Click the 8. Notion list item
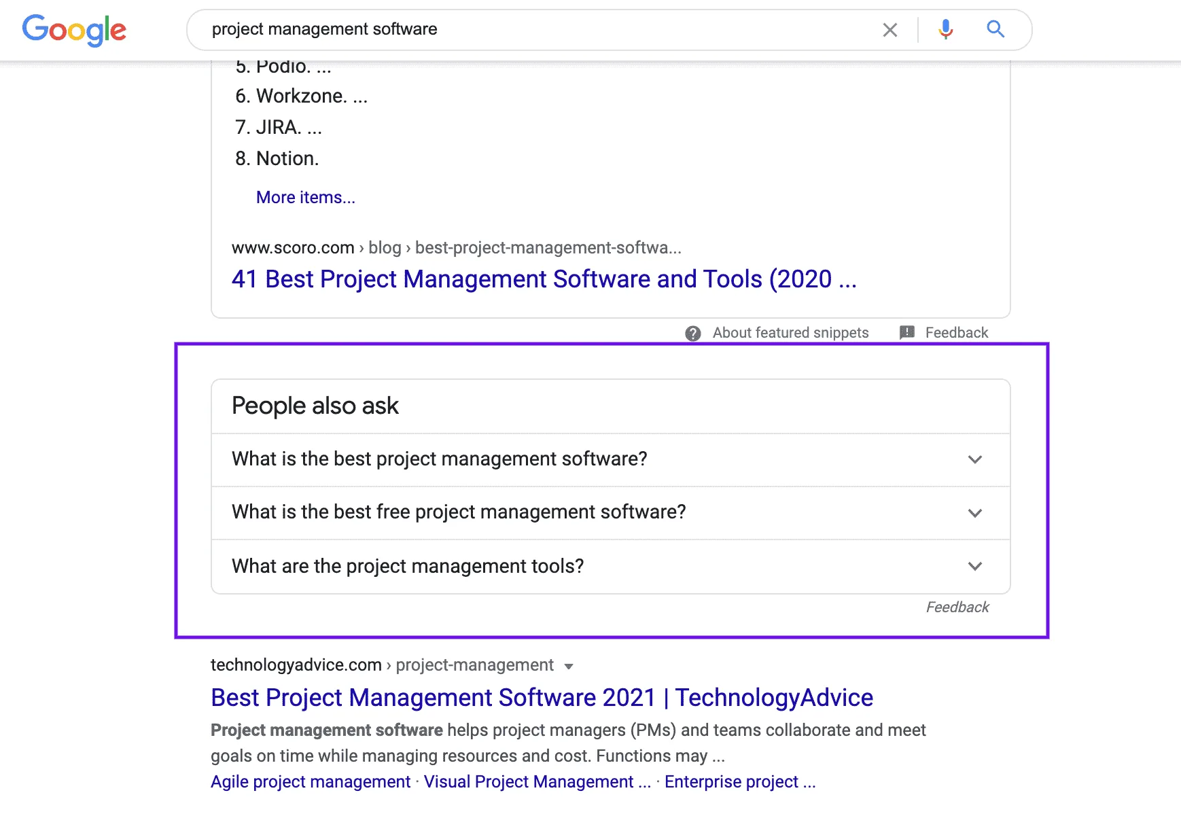The image size is (1181, 814). click(277, 158)
